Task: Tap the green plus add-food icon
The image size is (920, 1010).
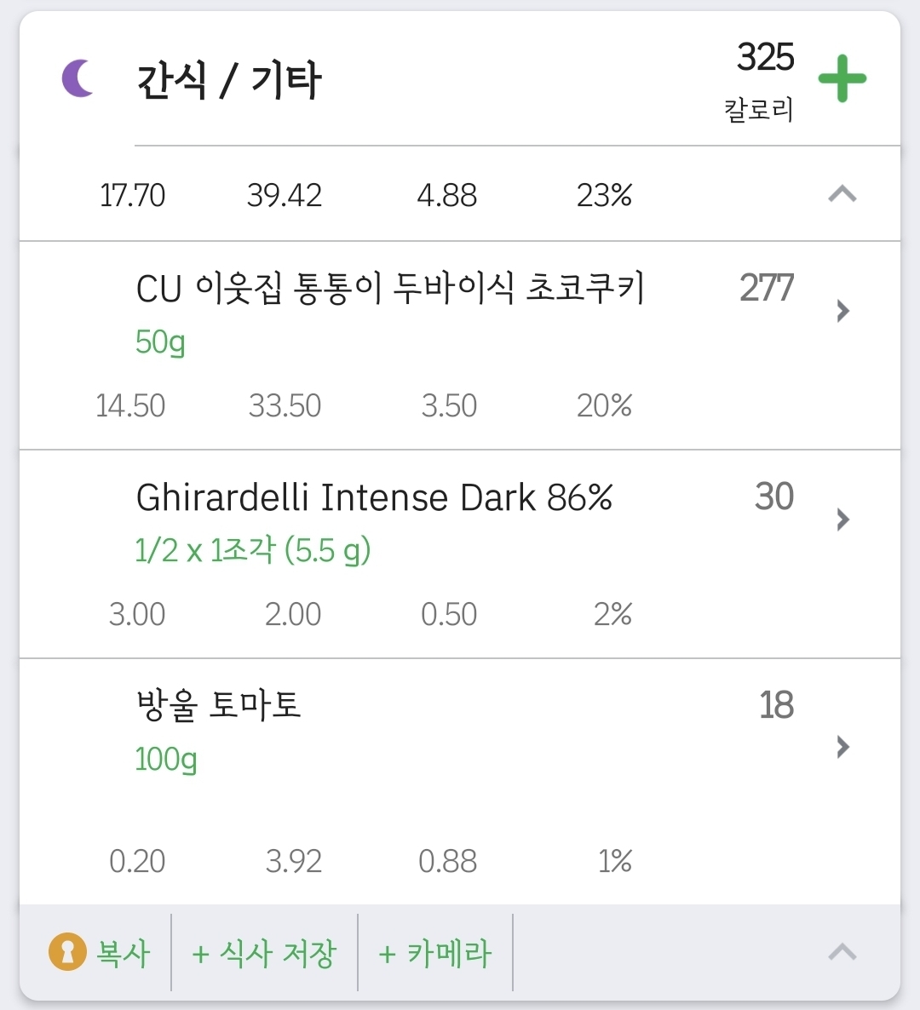Action: click(842, 78)
